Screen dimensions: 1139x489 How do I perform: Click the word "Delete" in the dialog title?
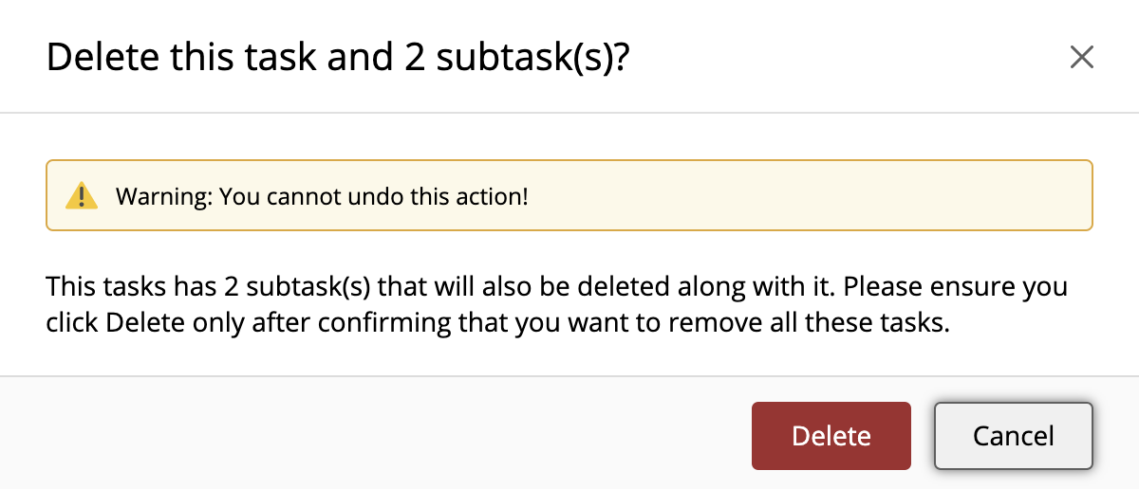[99, 58]
